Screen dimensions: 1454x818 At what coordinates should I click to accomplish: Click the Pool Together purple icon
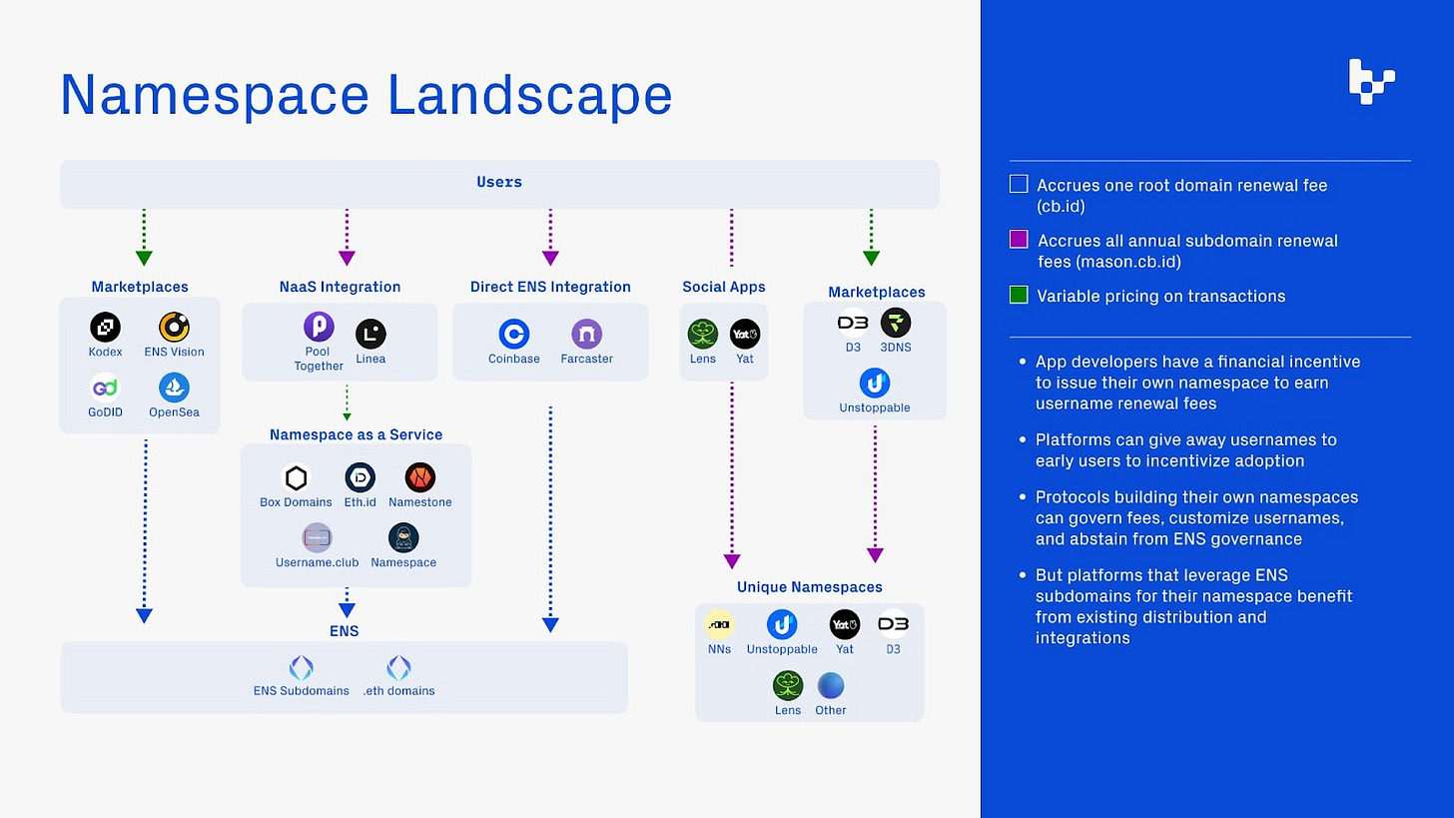[319, 327]
